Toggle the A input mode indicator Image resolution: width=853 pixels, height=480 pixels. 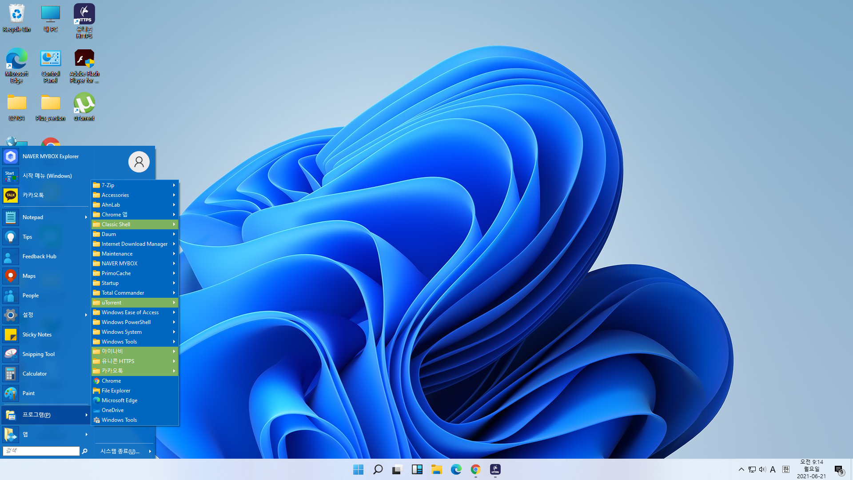pos(773,469)
